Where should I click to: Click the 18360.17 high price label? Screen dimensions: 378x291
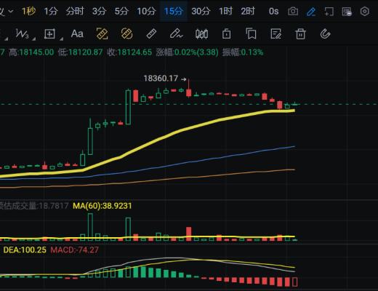(161, 79)
